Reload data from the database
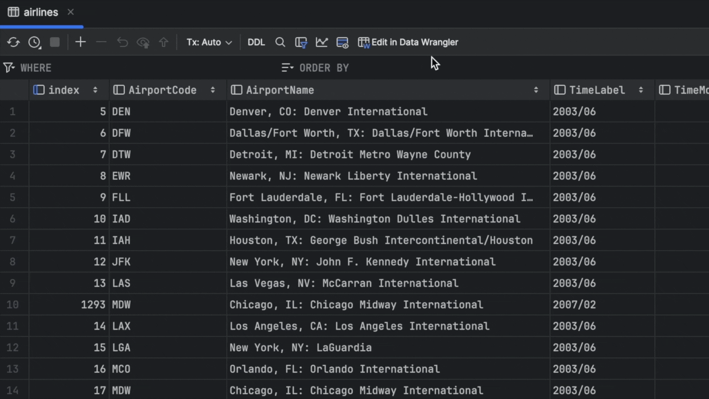Image resolution: width=709 pixels, height=399 pixels. tap(14, 42)
